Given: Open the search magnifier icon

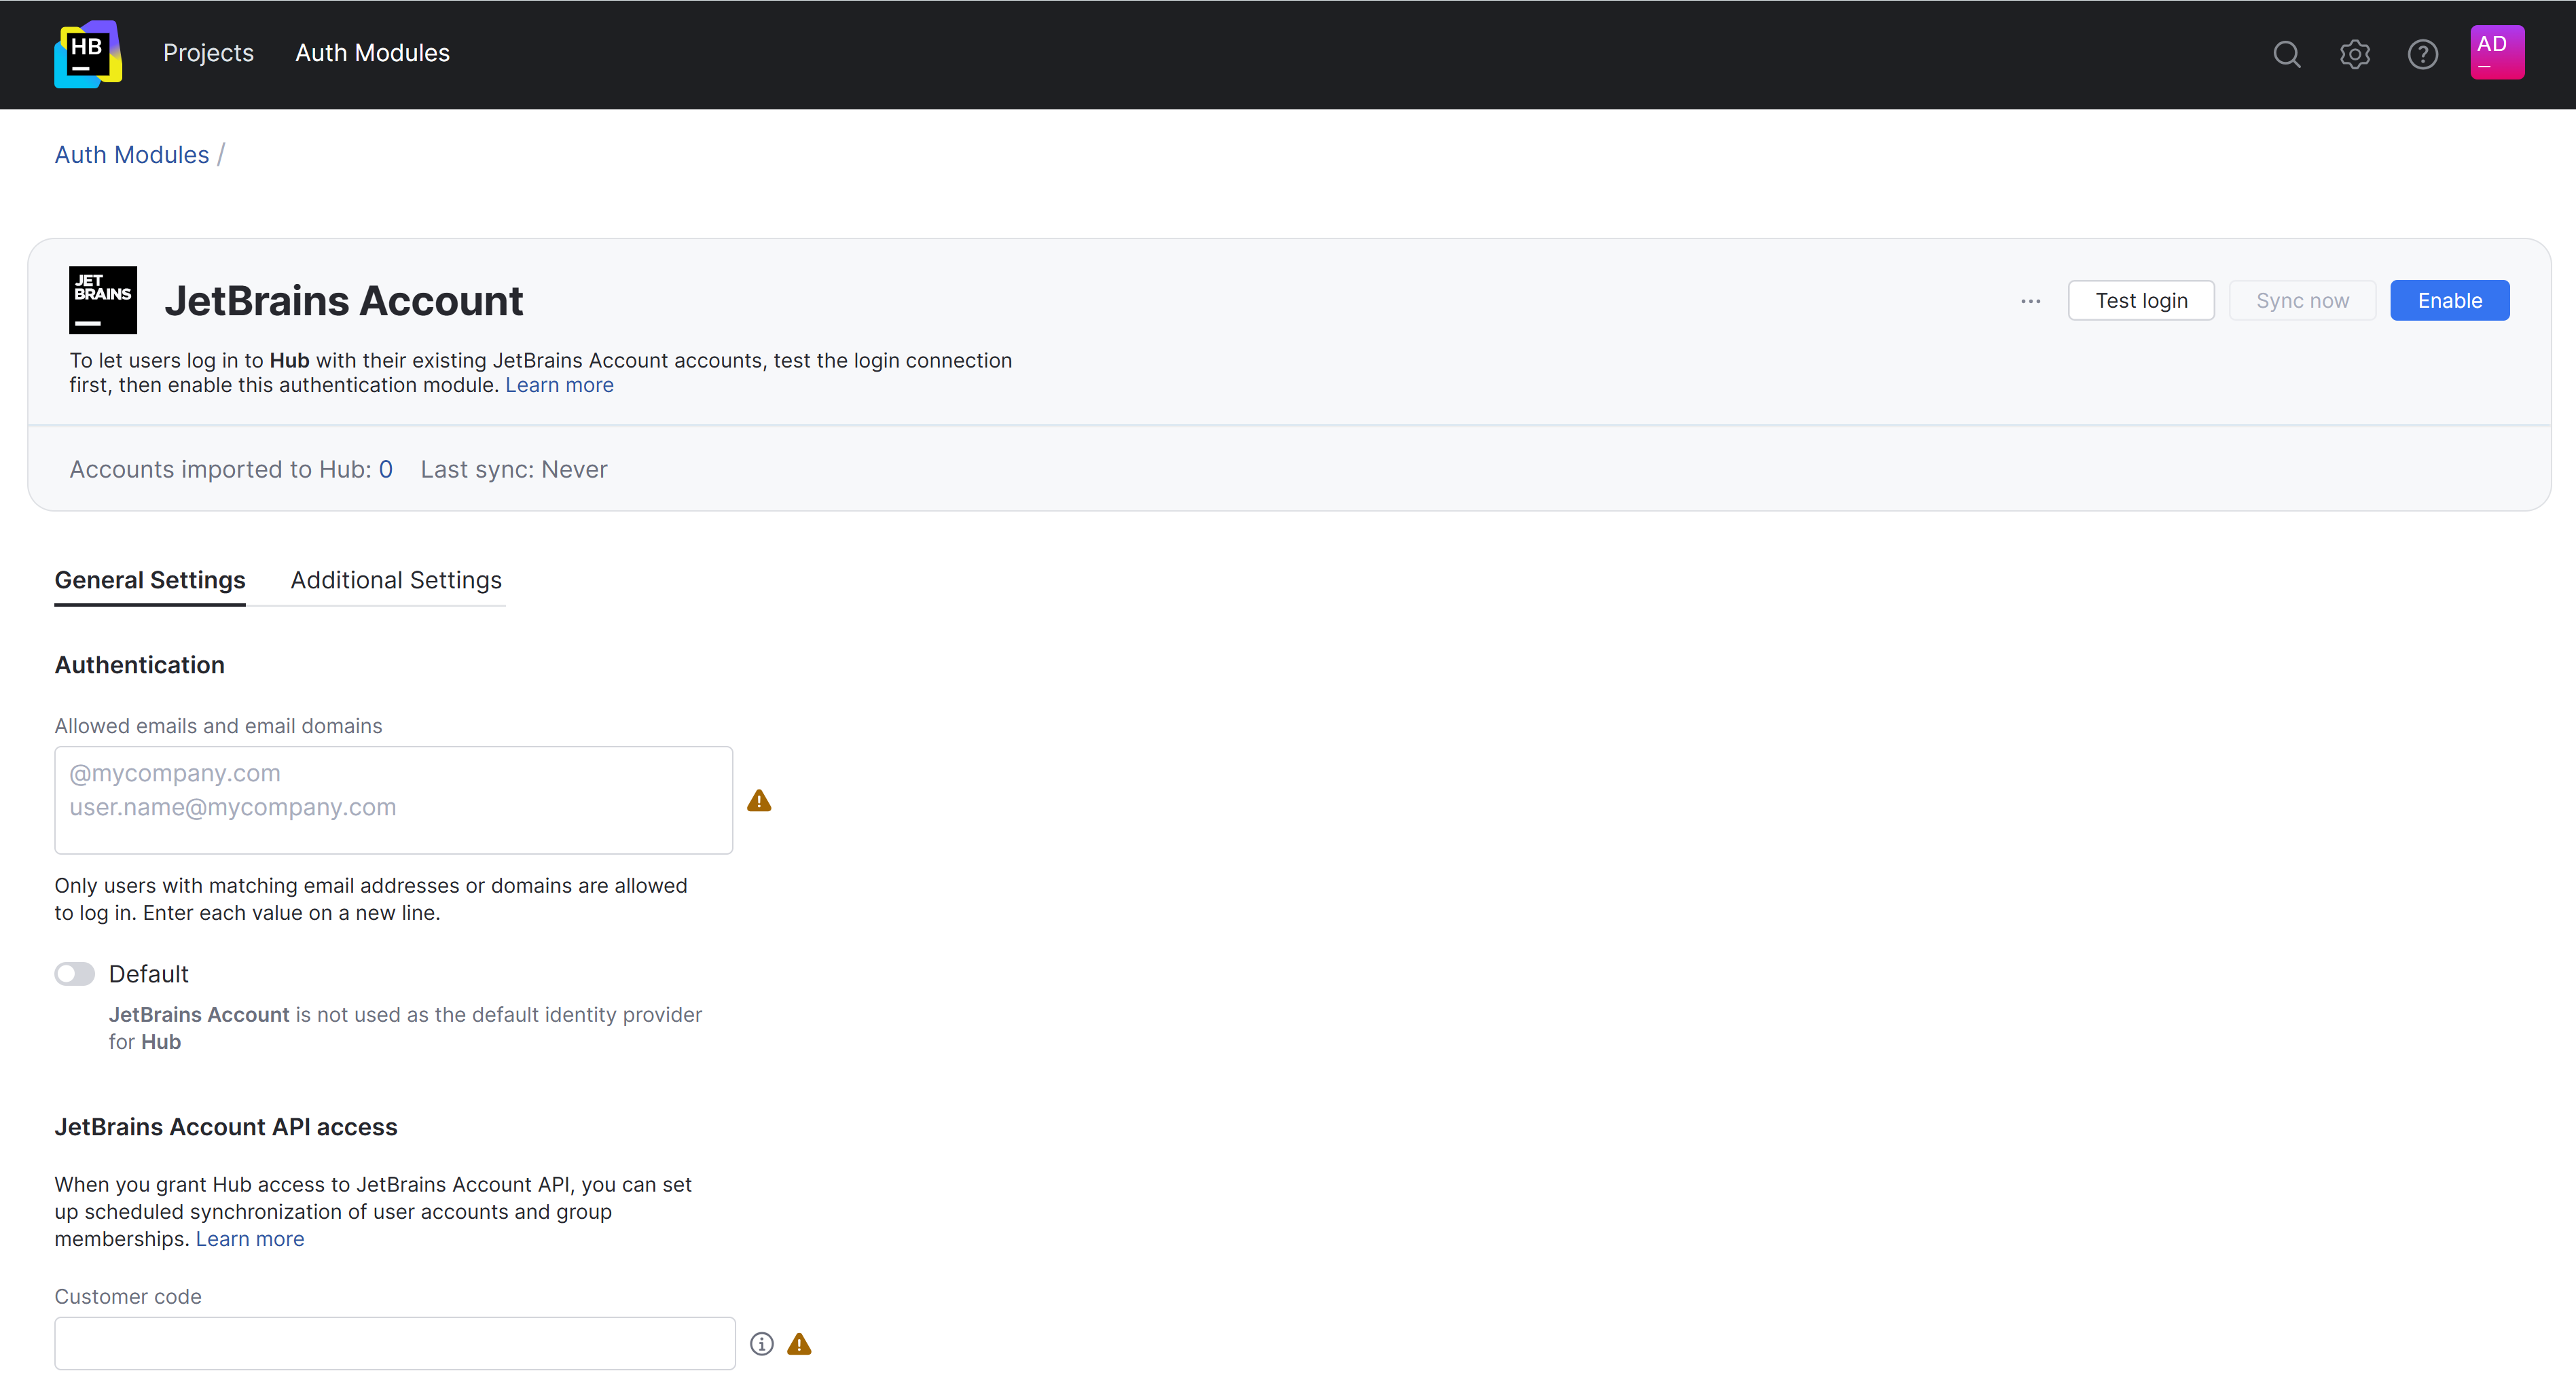Looking at the screenshot, I should [x=2286, y=54].
